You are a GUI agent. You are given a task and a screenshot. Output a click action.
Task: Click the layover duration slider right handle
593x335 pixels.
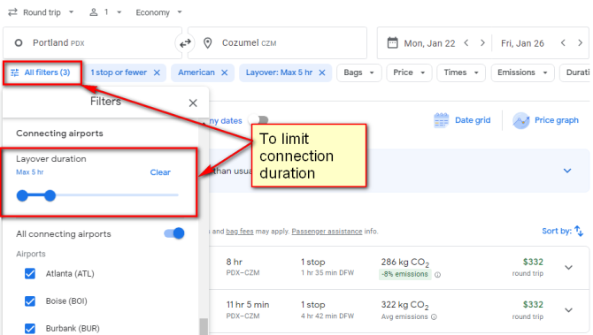pyautogui.click(x=50, y=195)
